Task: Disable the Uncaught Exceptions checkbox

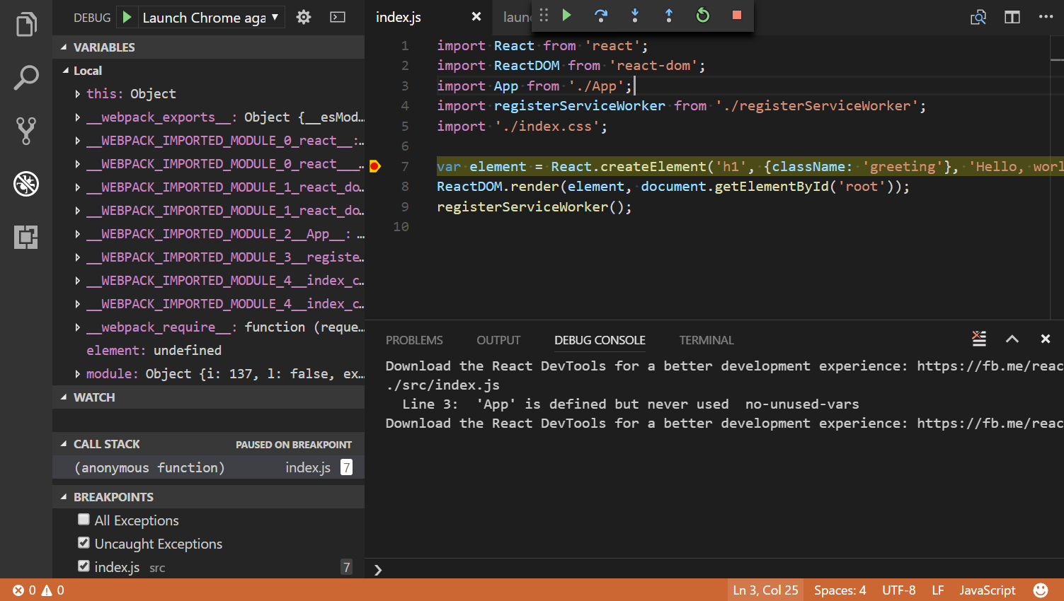Action: point(84,543)
